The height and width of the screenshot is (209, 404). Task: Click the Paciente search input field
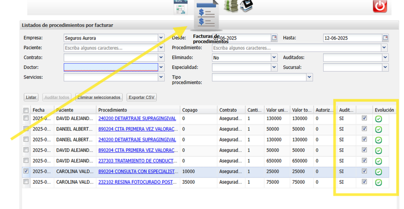(x=110, y=48)
